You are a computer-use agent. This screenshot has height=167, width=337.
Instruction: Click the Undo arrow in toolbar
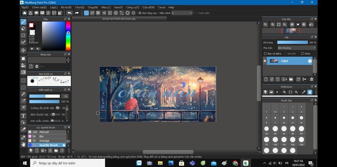pos(69,13)
